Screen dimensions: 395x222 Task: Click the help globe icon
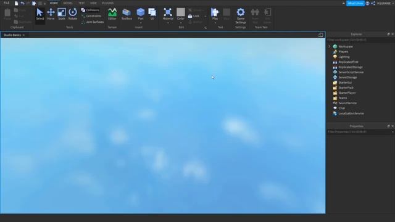(368, 3)
